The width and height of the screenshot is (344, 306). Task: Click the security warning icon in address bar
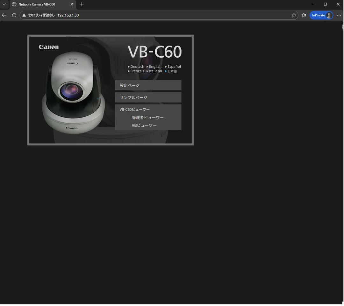tap(24, 15)
